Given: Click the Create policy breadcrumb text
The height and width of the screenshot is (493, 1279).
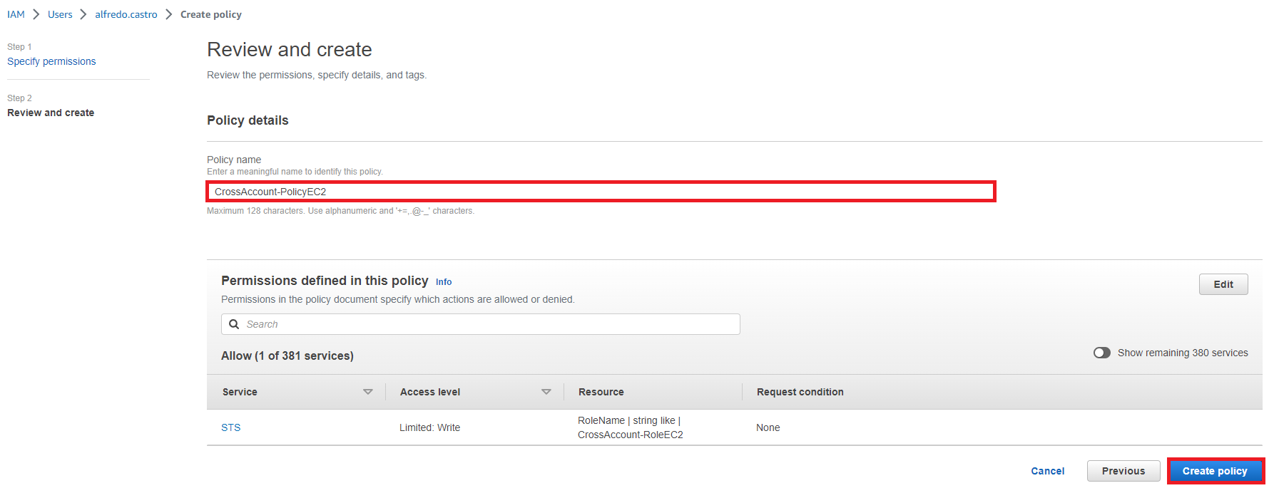Looking at the screenshot, I should click(211, 14).
